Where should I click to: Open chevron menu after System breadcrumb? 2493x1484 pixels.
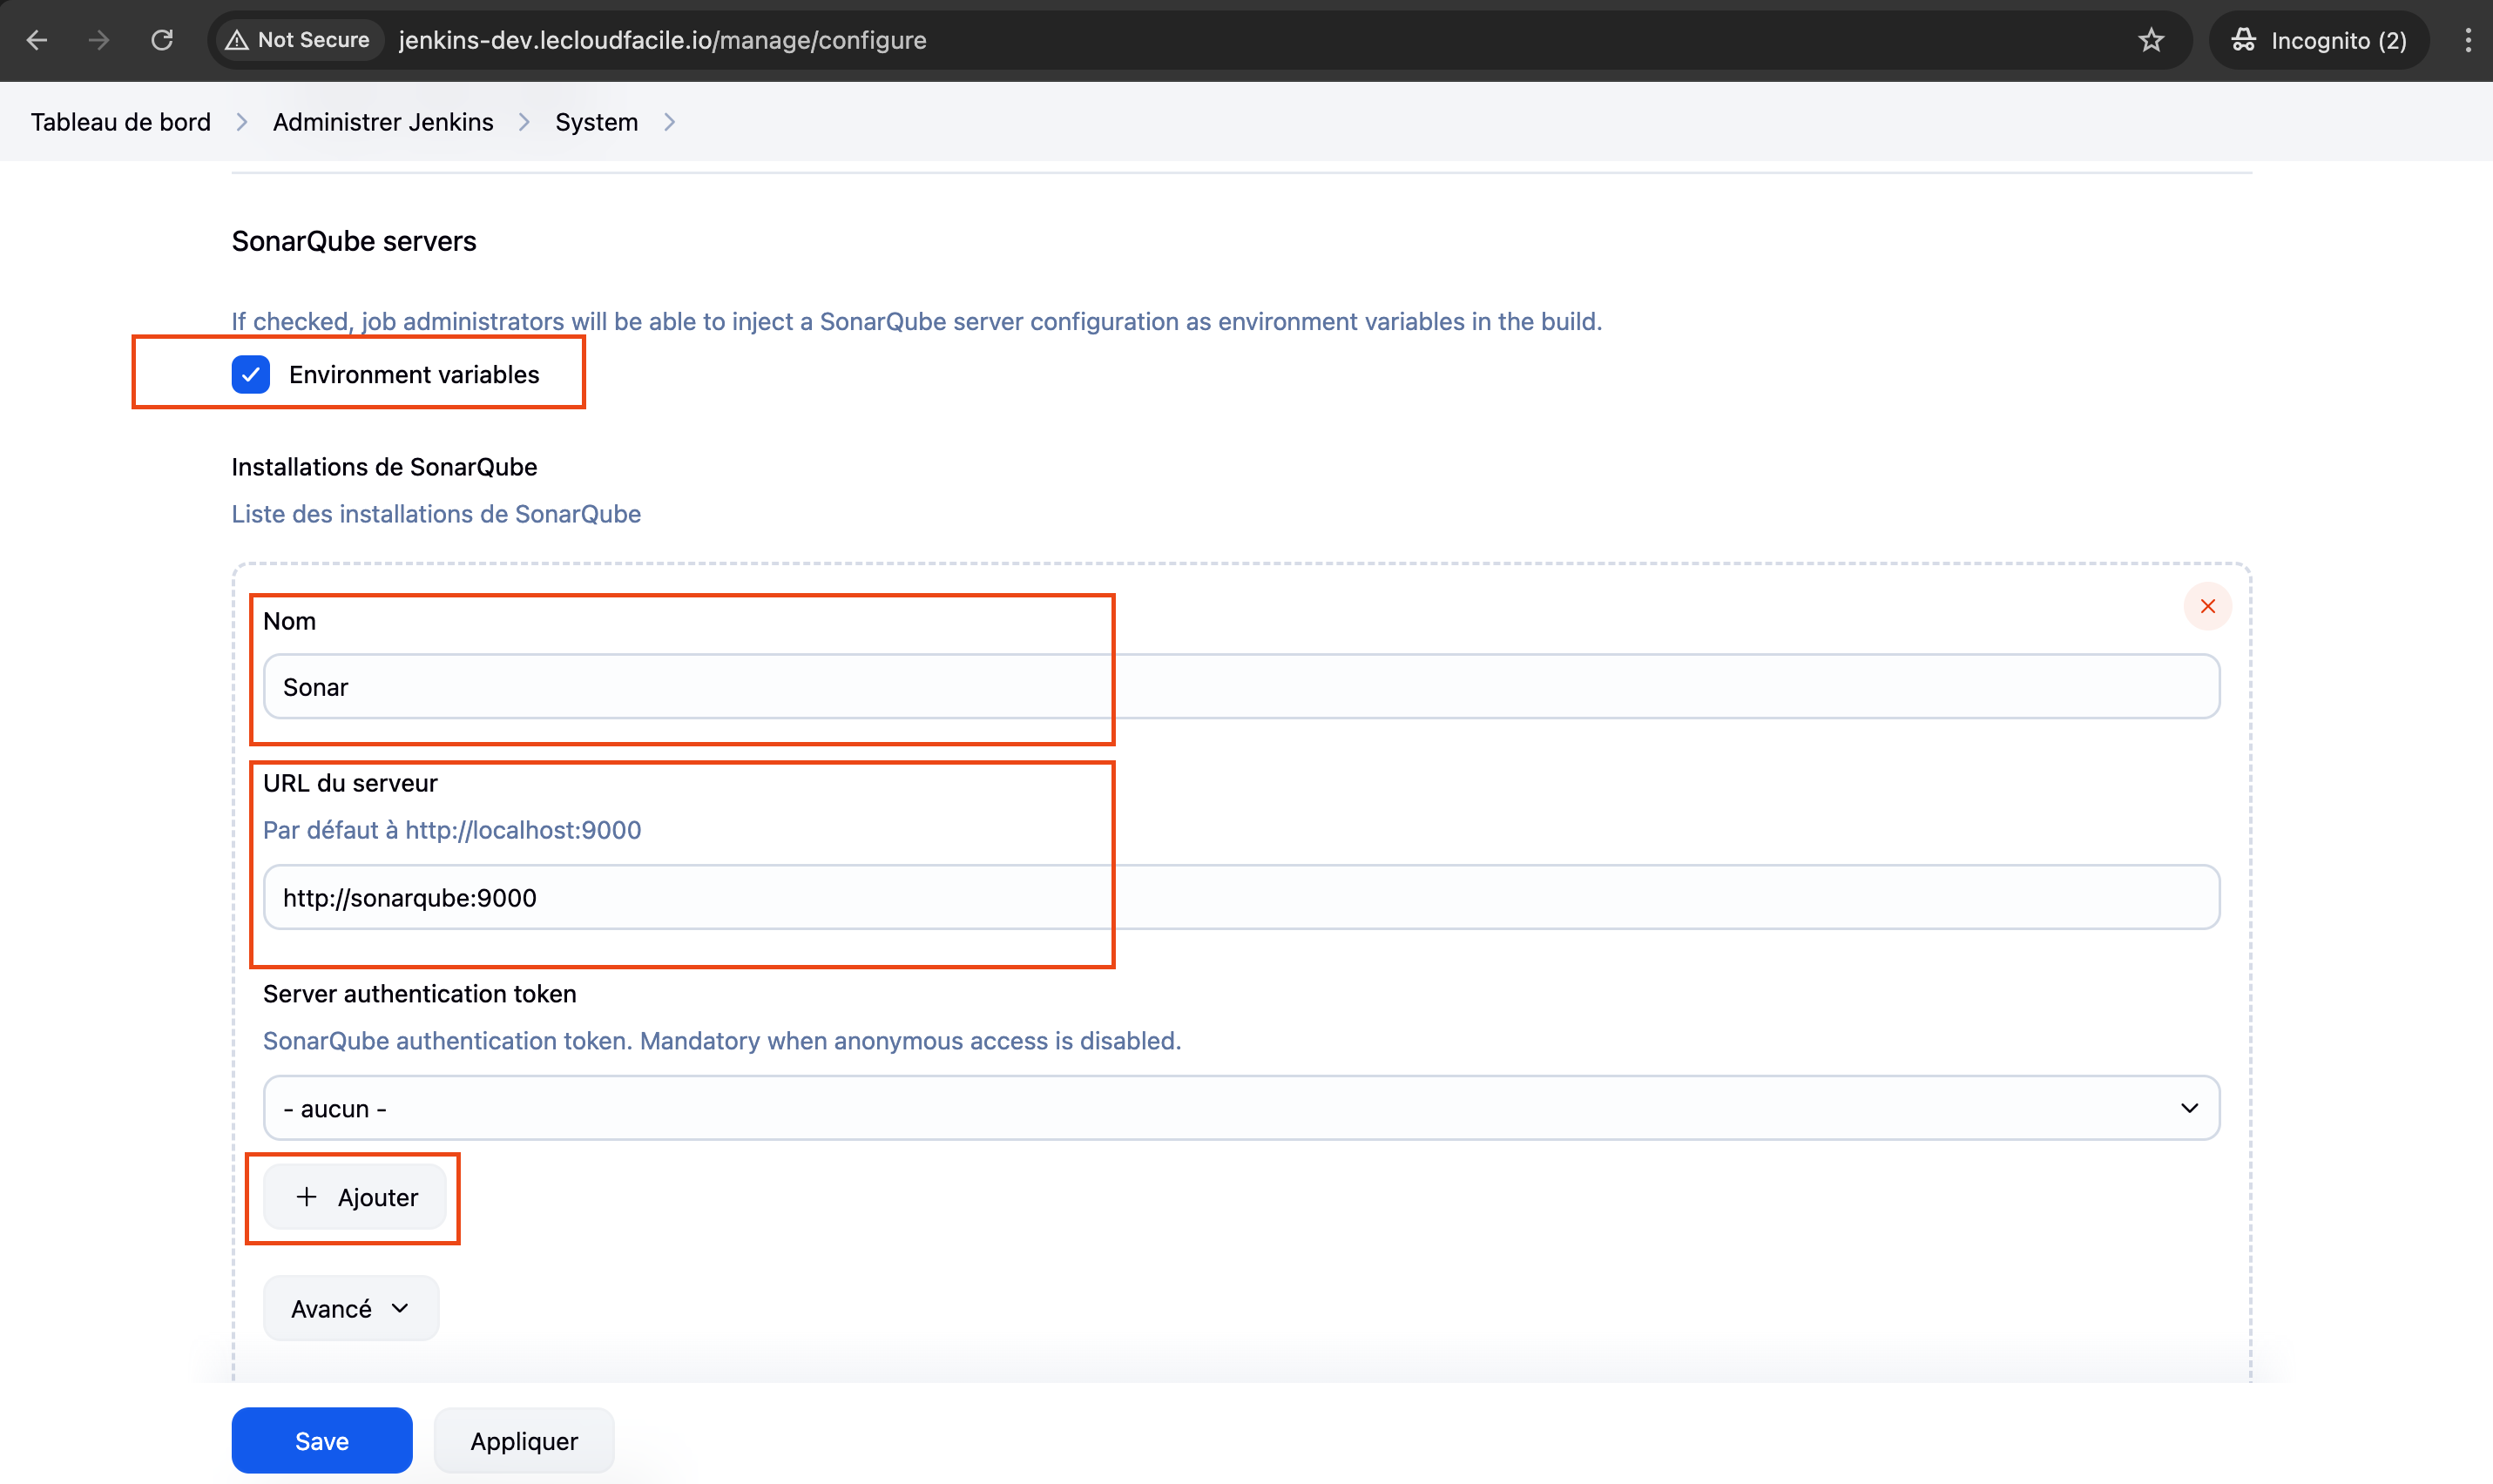(670, 122)
